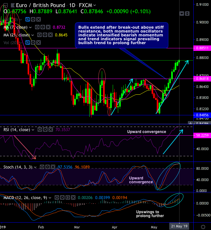Click the Stoch value 96.1089
The image size is (211, 230).
[x=82, y=167]
